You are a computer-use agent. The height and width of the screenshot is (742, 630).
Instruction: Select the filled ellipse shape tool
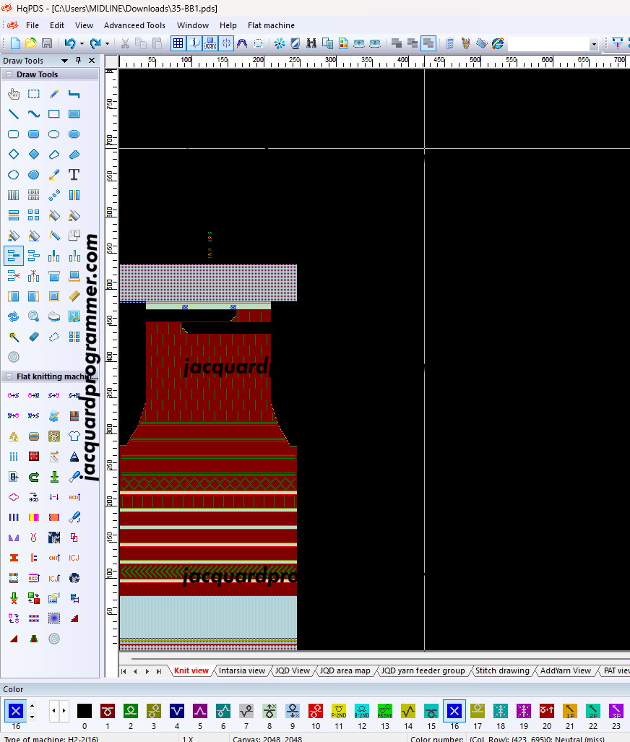pyautogui.click(x=74, y=134)
